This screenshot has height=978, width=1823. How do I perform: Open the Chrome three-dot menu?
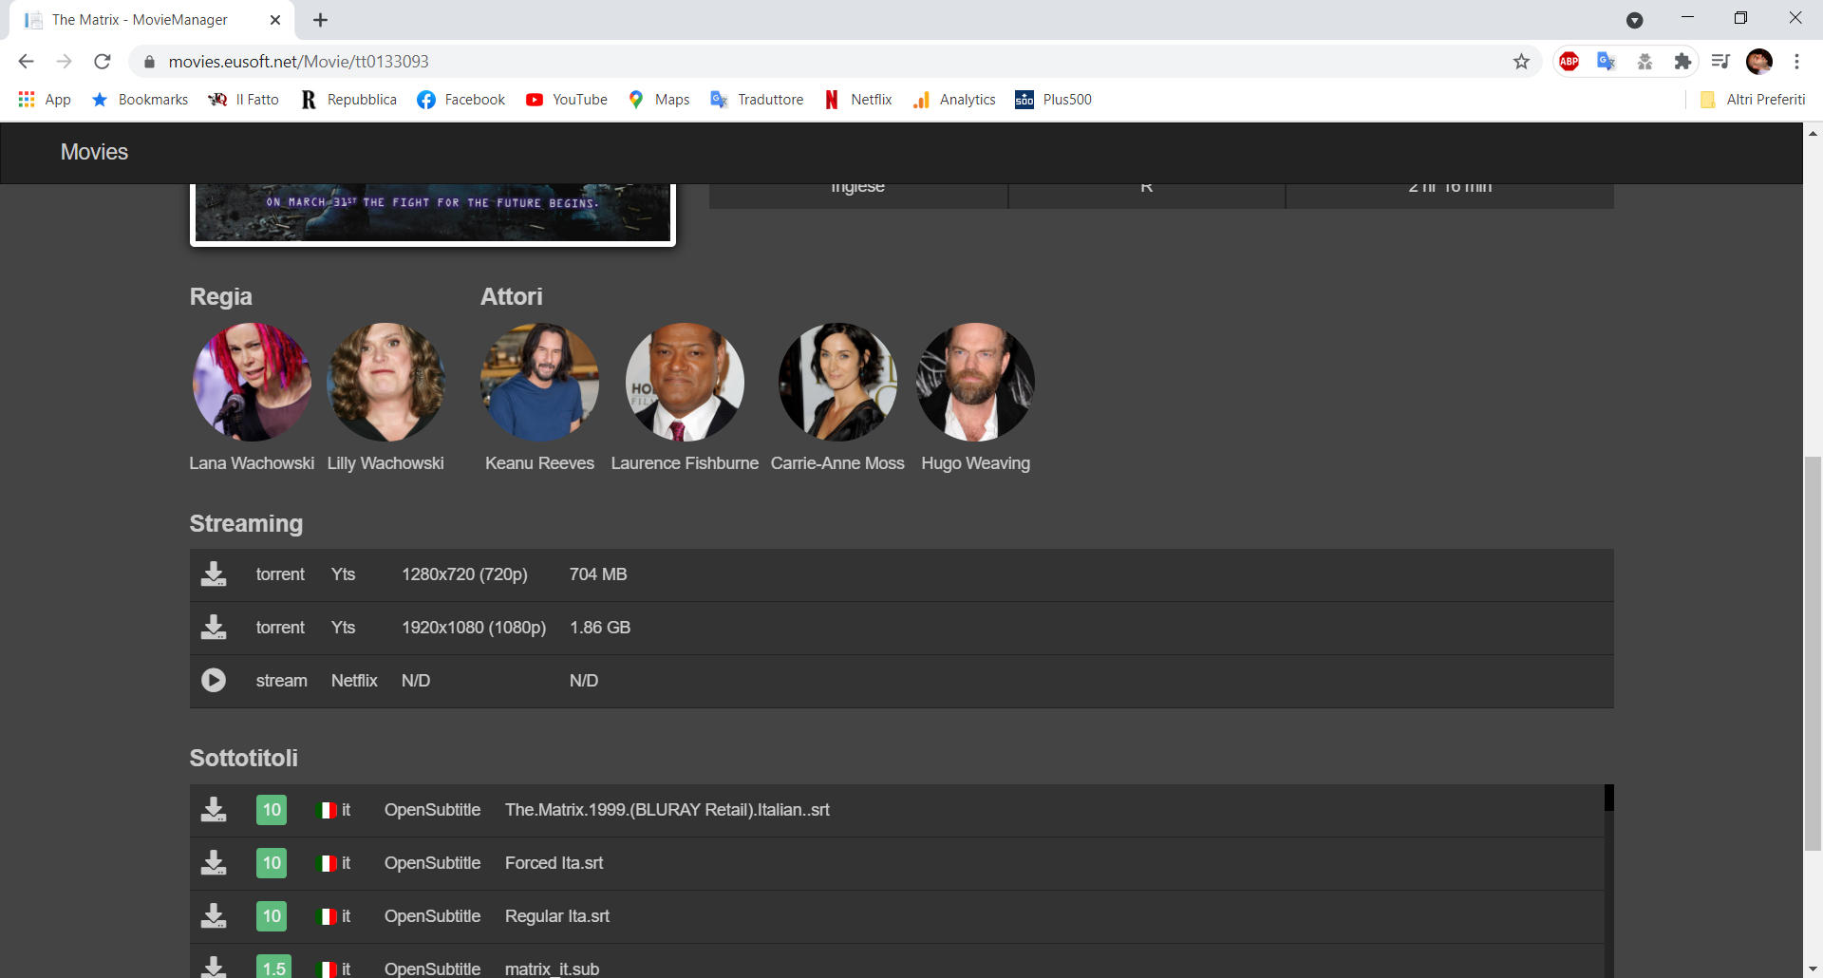coord(1796,62)
